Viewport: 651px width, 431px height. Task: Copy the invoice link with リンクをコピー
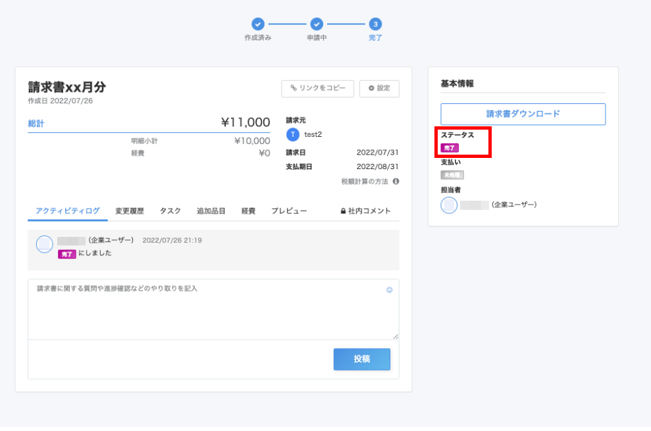[318, 88]
